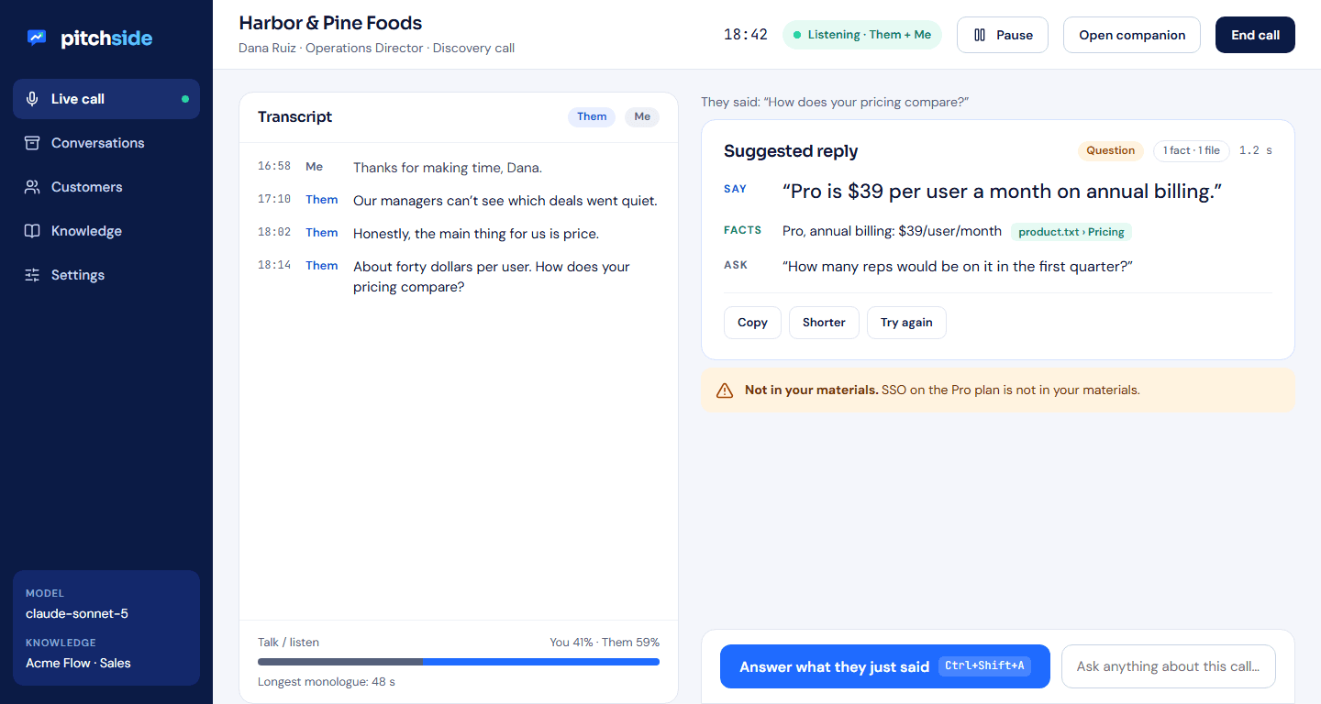Screen dimensions: 1321x704
Task: Click the ASK question about first-quarter reps
Action: [958, 266]
